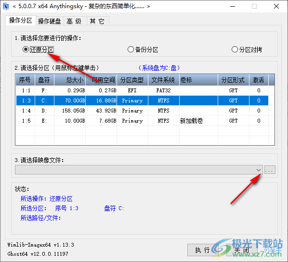Click the Wimlib-Imagex64 v1.13.3 version text

pyautogui.click(x=41, y=245)
